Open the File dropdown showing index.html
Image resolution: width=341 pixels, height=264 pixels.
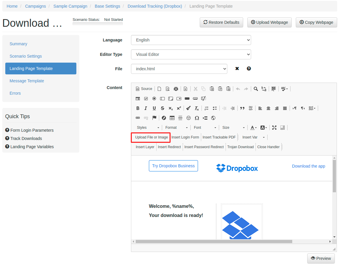[x=179, y=69]
